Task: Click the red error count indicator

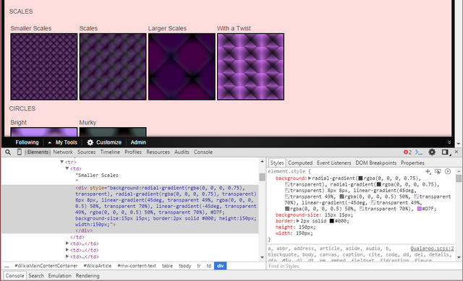Action: [x=407, y=152]
